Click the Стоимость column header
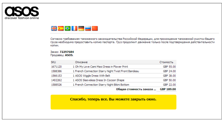The height and width of the screenshot is (121, 222). 166,62
